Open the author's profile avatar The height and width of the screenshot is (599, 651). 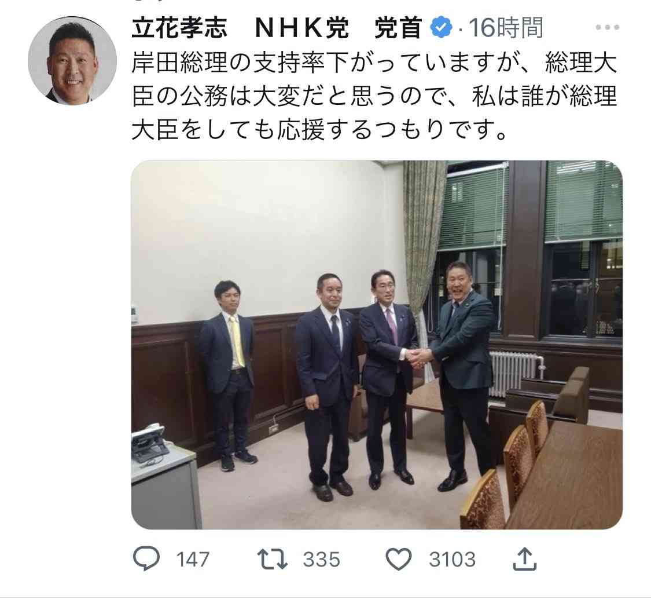coord(72,61)
